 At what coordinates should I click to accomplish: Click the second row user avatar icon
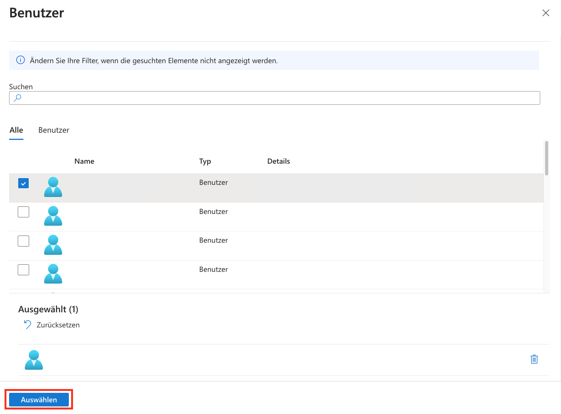point(53,216)
